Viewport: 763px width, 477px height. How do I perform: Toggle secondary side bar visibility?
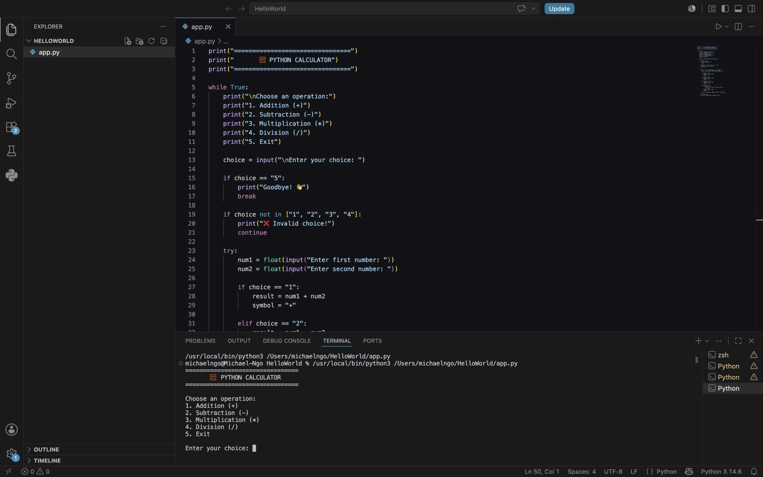751,9
